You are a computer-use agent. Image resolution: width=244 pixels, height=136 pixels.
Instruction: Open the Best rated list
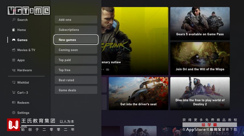(76, 80)
